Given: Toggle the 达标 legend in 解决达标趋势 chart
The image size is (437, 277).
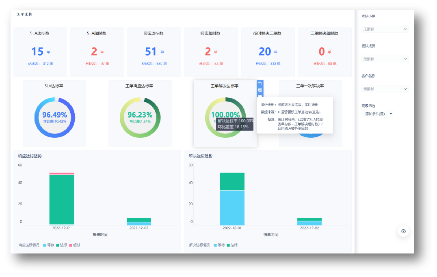Looking at the screenshot, I should (231, 245).
